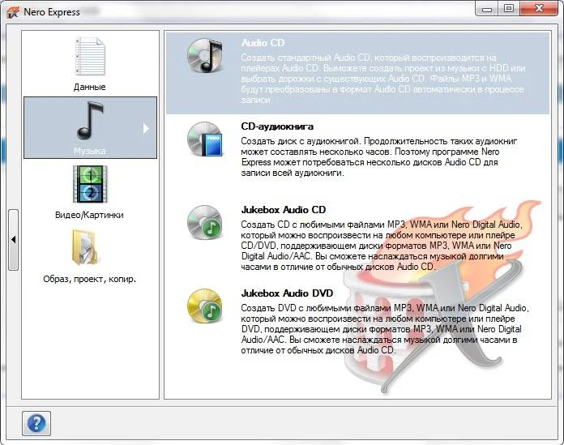Viewport: 564px width, 445px height.
Task: Open Видео/Картинки film strip icon
Action: coord(90,184)
